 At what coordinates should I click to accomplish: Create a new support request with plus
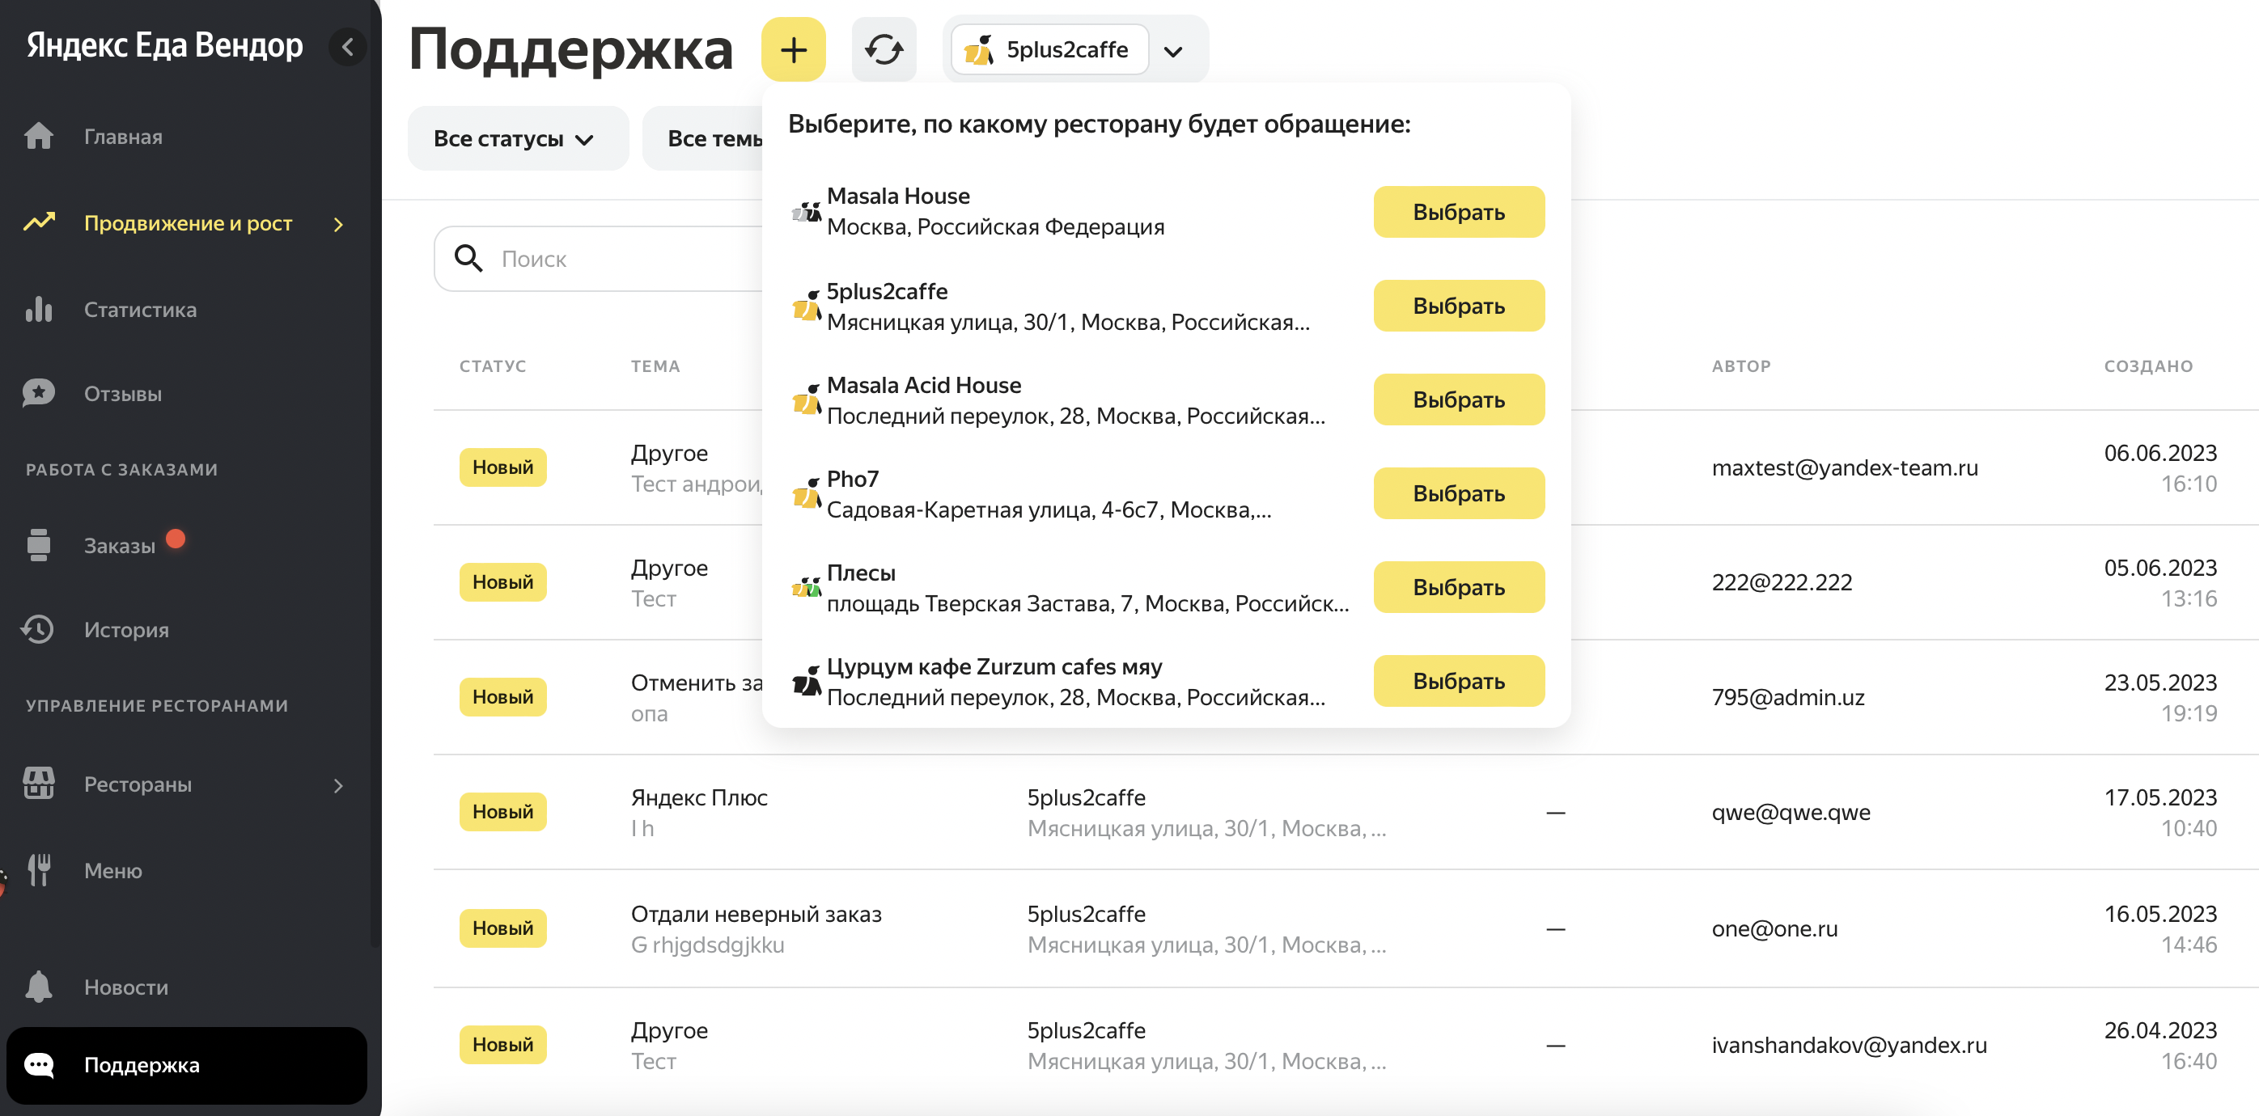[793, 49]
